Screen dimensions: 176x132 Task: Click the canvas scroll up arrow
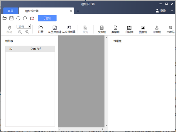point(106,37)
